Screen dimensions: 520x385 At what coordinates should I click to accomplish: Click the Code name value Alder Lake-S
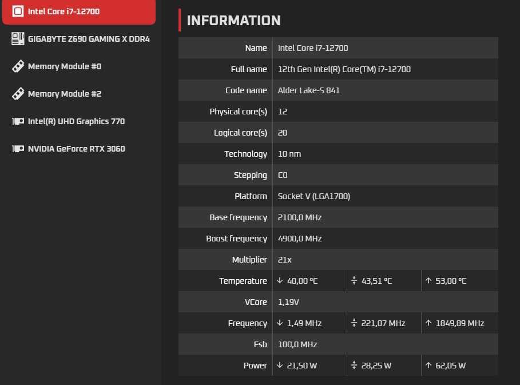(308, 90)
